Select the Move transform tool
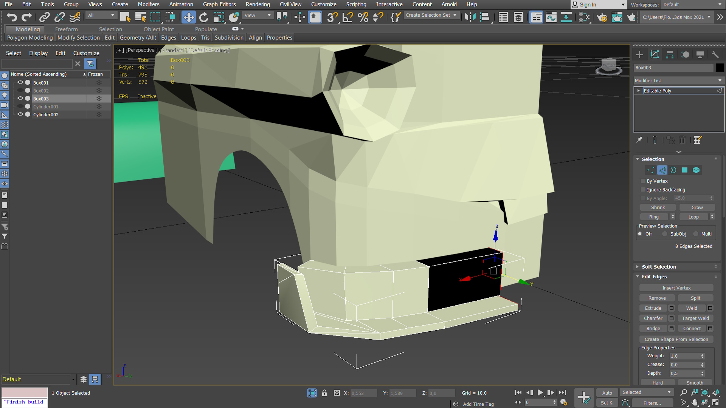726x408 pixels. coord(188,17)
